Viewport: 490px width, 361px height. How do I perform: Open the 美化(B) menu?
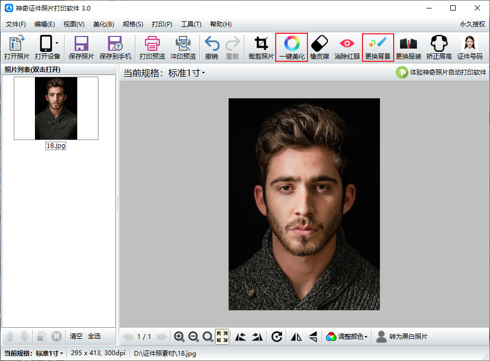(x=103, y=24)
